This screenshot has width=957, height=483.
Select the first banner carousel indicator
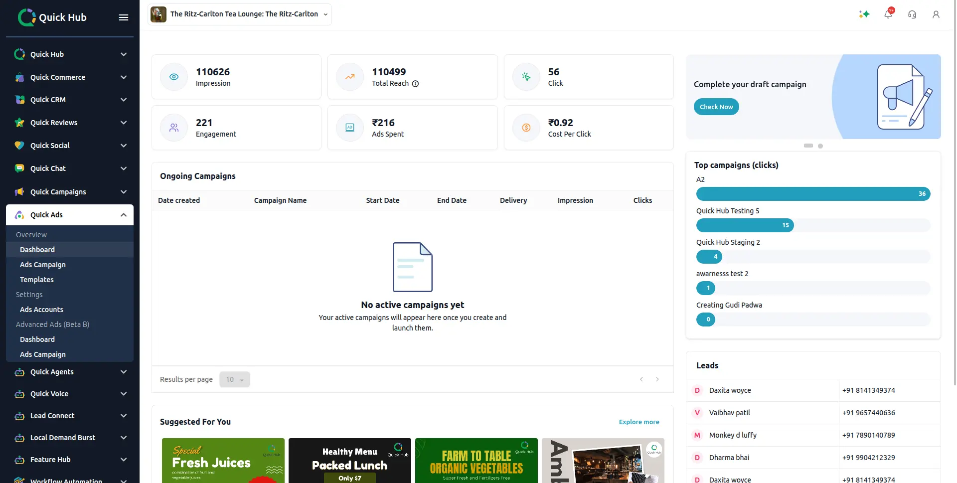808,146
